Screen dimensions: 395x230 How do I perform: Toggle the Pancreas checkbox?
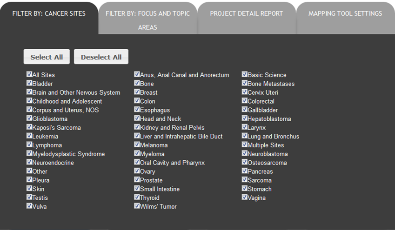244,171
